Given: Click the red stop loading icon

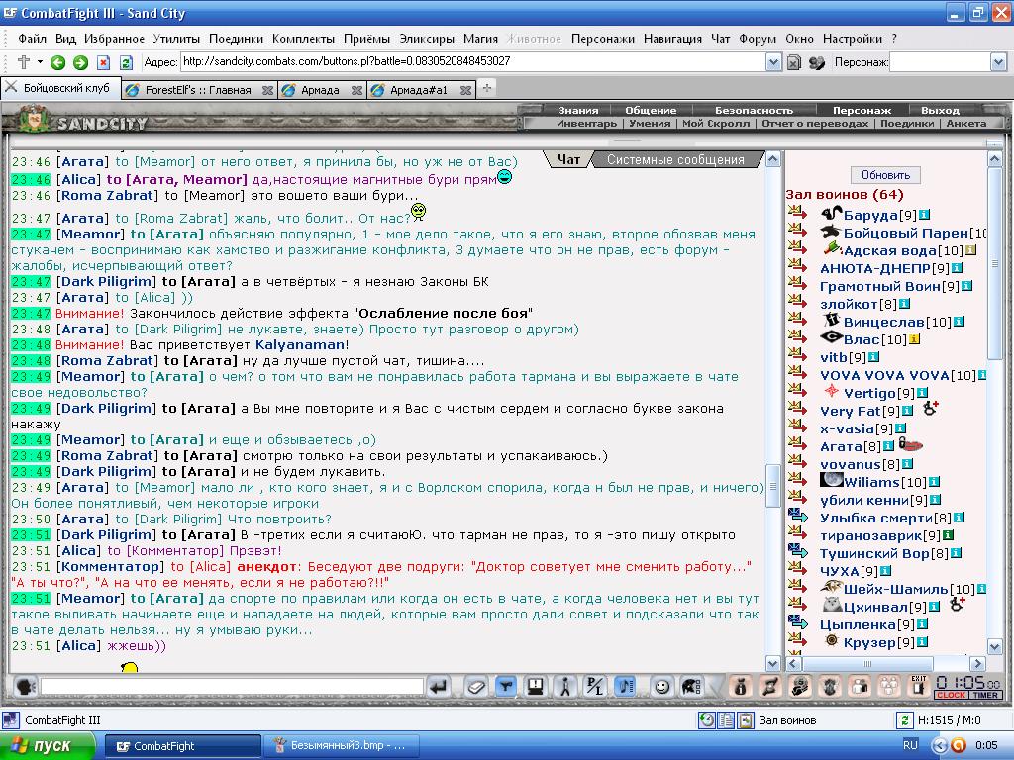Looking at the screenshot, I should [103, 62].
